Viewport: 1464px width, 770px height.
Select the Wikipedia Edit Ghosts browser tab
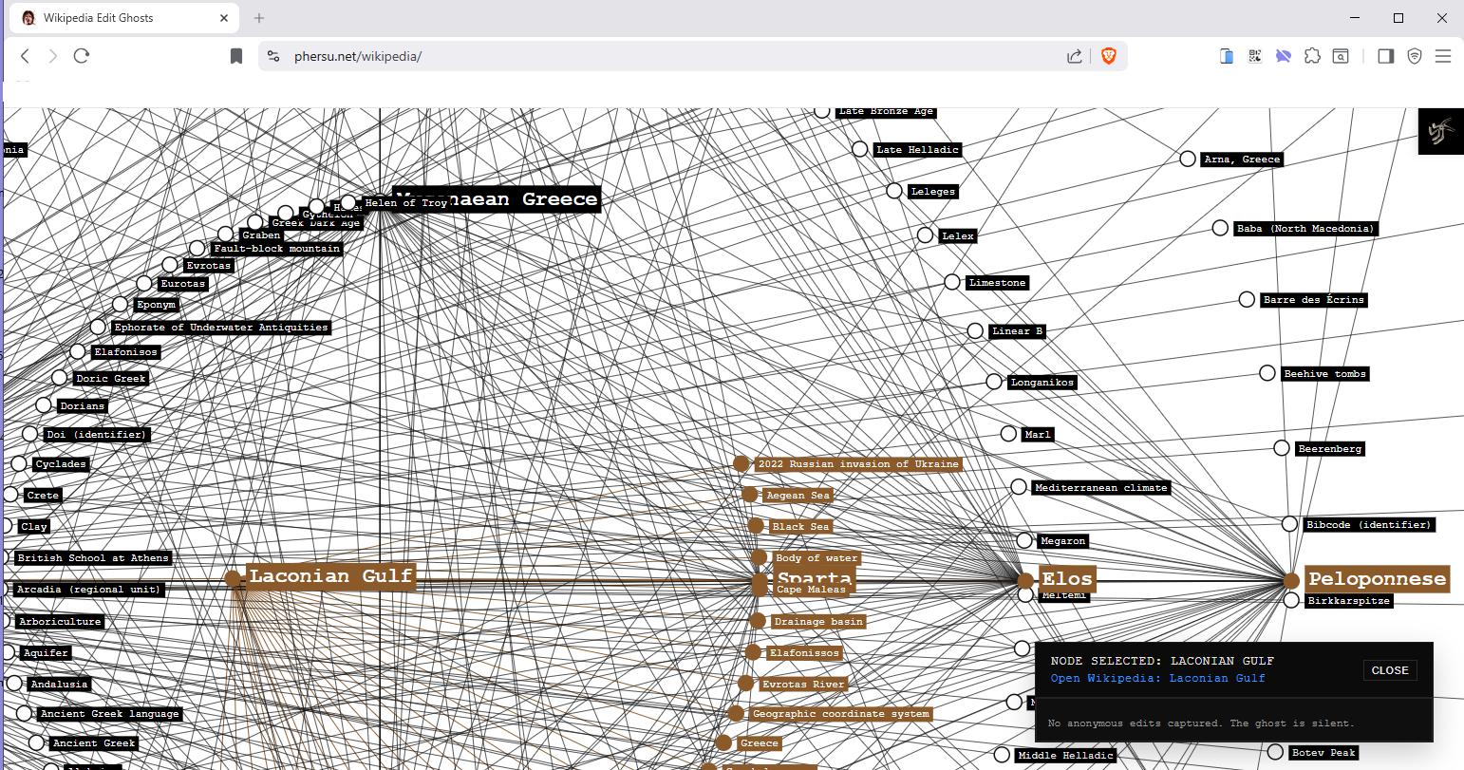coord(123,17)
